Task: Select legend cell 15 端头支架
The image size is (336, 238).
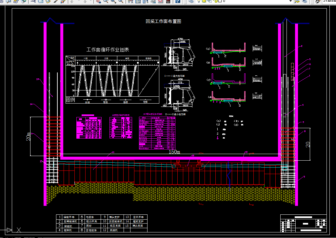Action: click(x=138, y=226)
